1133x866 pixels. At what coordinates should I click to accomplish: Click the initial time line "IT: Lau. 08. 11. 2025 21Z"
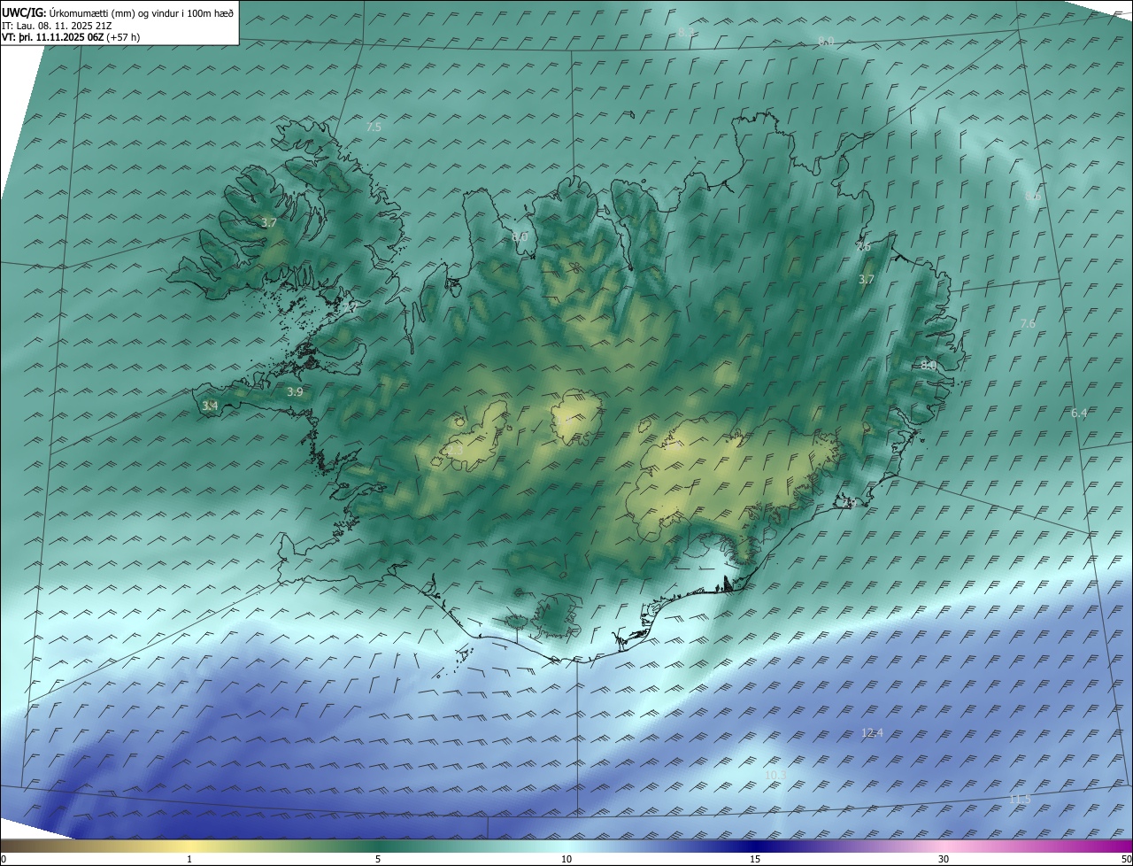click(x=57, y=26)
